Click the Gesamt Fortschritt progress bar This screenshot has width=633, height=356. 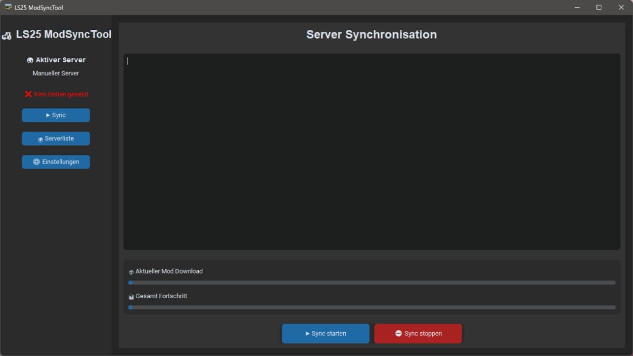coord(372,308)
